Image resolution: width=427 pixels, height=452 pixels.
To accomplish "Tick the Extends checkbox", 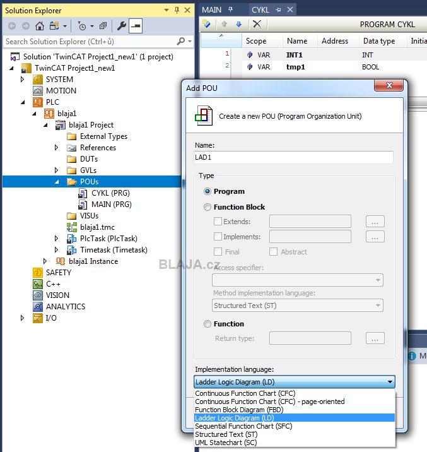I will (218, 222).
